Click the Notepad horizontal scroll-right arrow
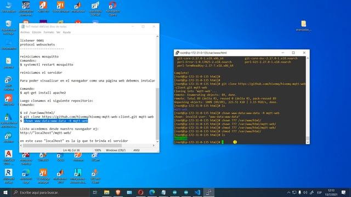Image resolution: width=351 pixels, height=197 pixels. coord(154,146)
